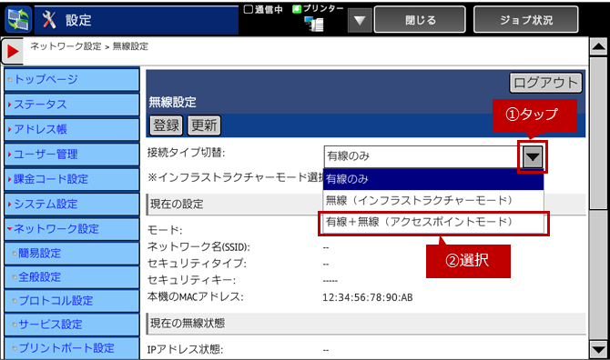Click the printer network status icon
Viewport: 610px width, 360px height.
pos(314,24)
